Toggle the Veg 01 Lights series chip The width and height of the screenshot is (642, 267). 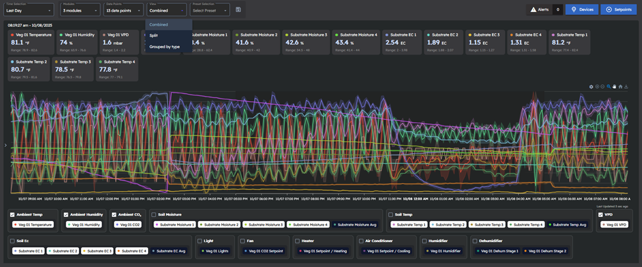click(214, 251)
